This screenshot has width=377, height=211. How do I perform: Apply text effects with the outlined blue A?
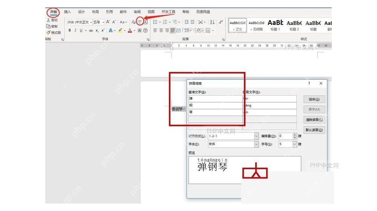tap(110, 30)
